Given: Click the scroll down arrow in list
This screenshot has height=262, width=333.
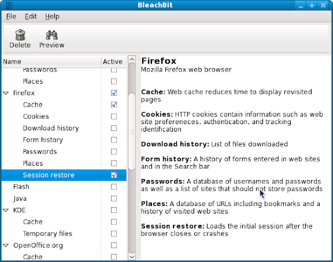Looking at the screenshot, I should 132,257.
